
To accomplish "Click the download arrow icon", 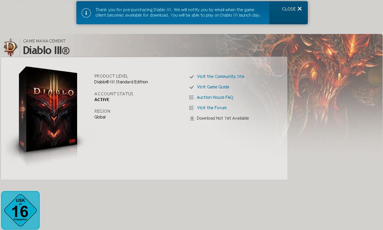I will coord(192,118).
